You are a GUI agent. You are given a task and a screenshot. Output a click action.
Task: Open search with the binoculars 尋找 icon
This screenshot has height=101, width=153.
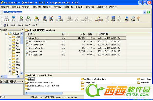point(45,18)
